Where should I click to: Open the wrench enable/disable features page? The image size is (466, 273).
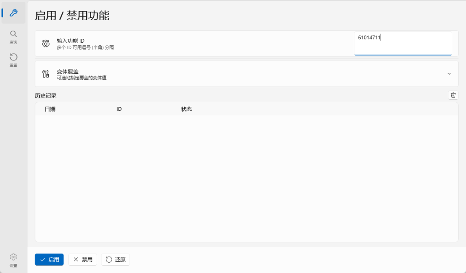[13, 13]
